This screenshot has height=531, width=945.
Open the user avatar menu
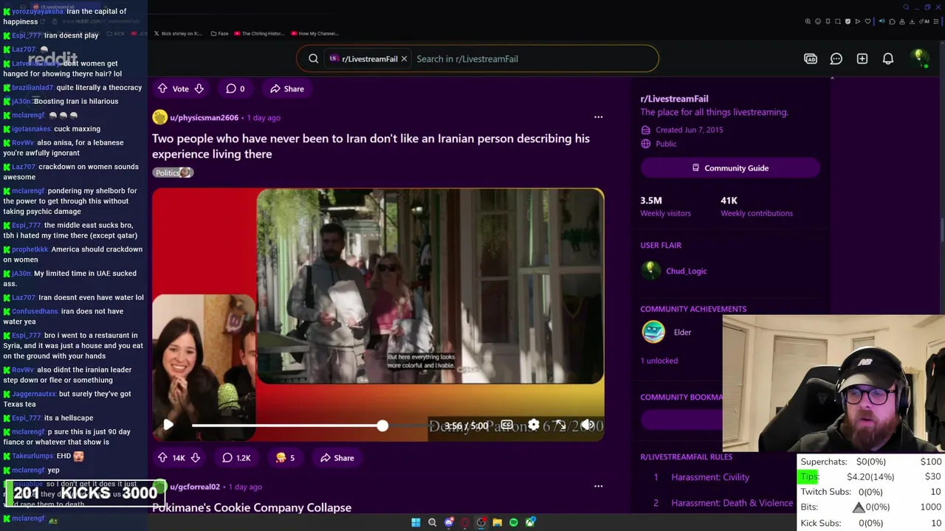[919, 59]
